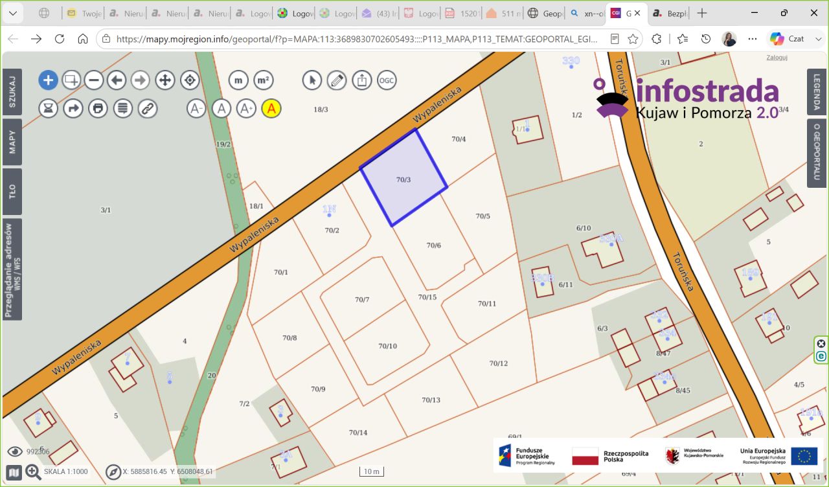This screenshot has height=487, width=829.
Task: Open the text lines list icon
Action: coord(123,108)
